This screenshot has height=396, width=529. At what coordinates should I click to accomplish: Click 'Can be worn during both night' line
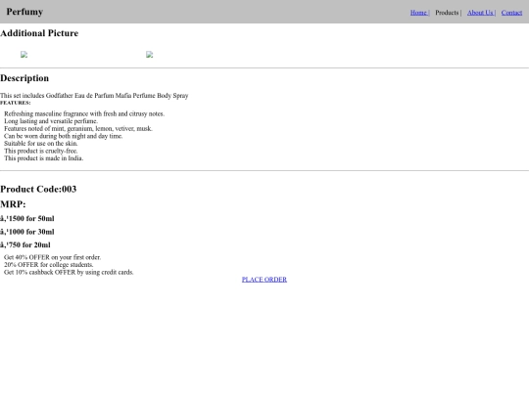pos(64,136)
